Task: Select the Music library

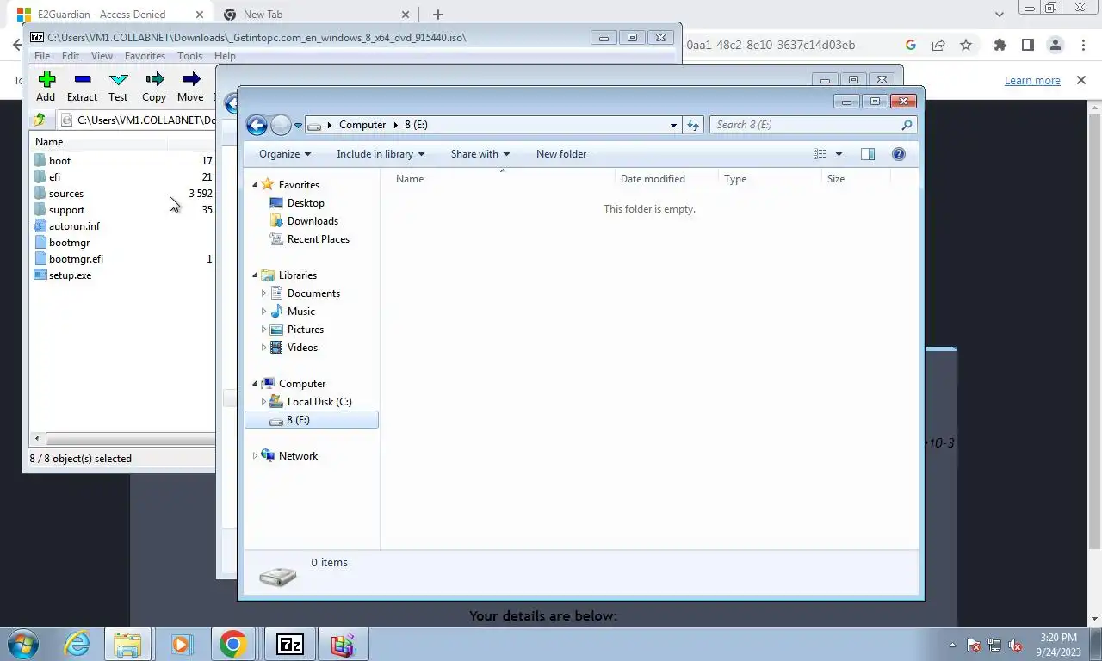Action: (300, 312)
